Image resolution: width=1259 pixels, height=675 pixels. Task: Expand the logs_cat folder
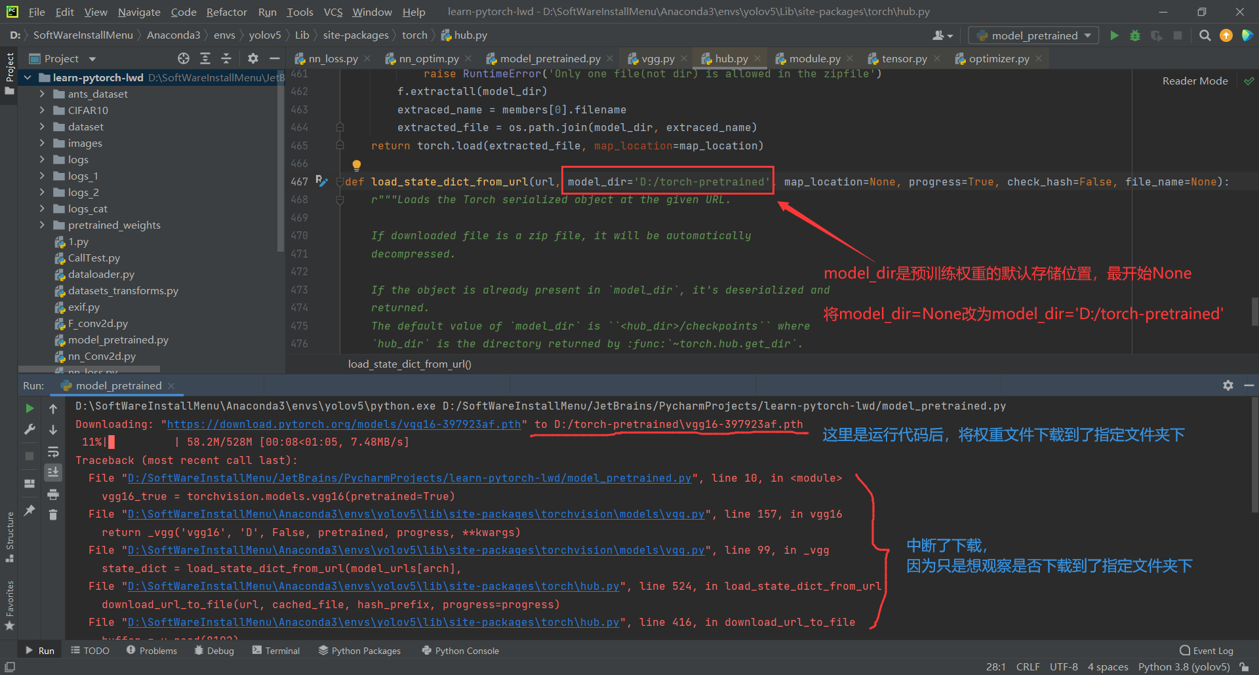[42, 208]
